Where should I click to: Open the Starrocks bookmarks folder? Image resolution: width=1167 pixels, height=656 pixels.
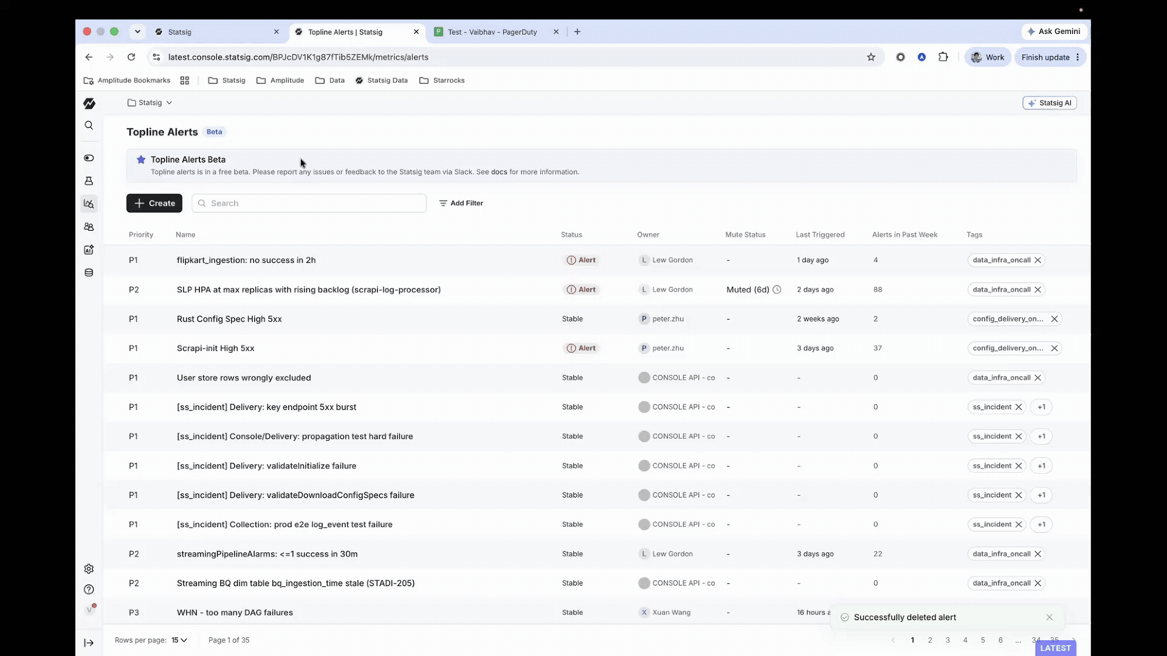coord(442,80)
